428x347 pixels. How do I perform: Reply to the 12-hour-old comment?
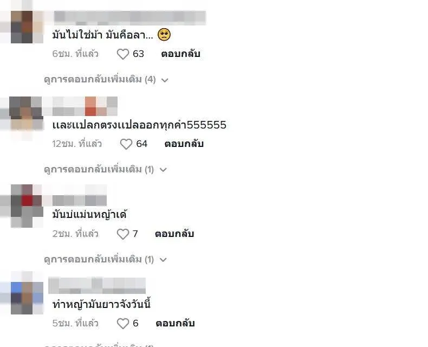184,144
